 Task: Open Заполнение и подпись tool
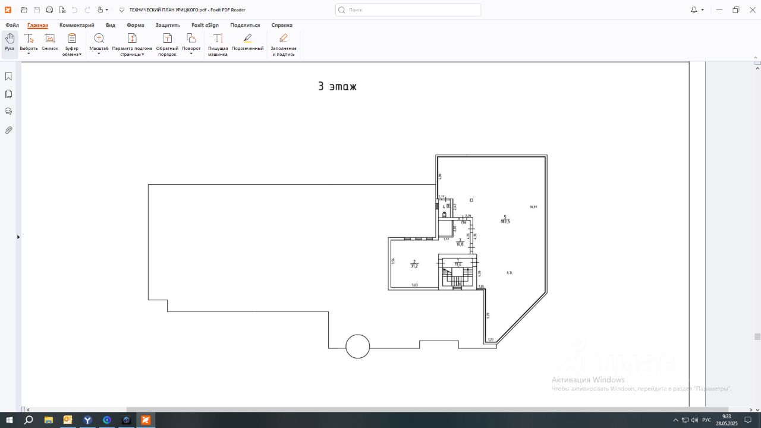pos(284,43)
